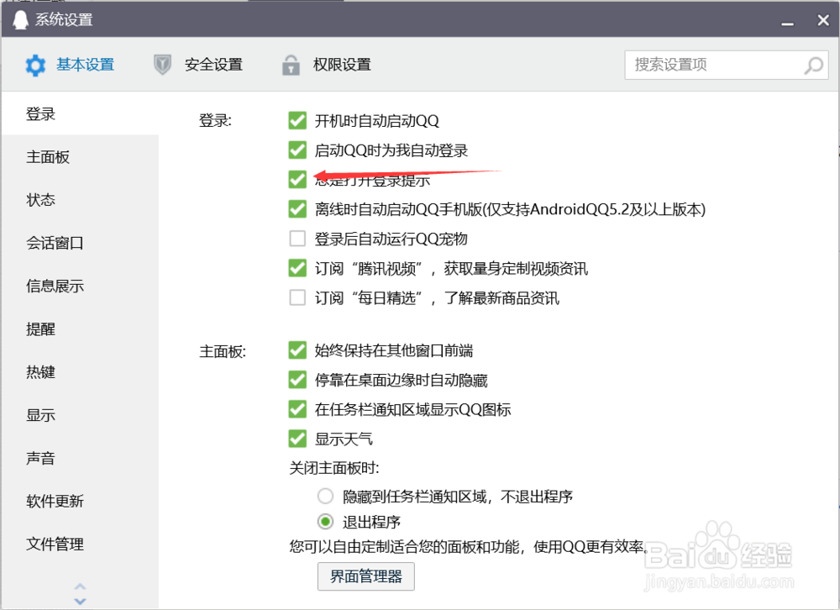Uncheck 显示天气
The width and height of the screenshot is (840, 610).
pos(297,439)
